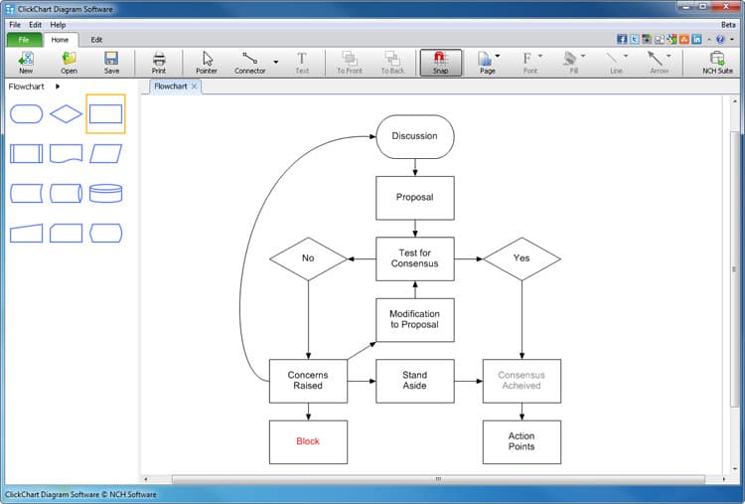
Task: Open the Page dropdown arrow
Action: [497, 57]
